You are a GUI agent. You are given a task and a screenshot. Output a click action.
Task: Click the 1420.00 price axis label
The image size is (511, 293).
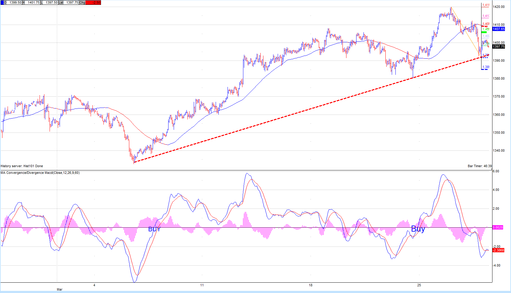tap(499, 7)
